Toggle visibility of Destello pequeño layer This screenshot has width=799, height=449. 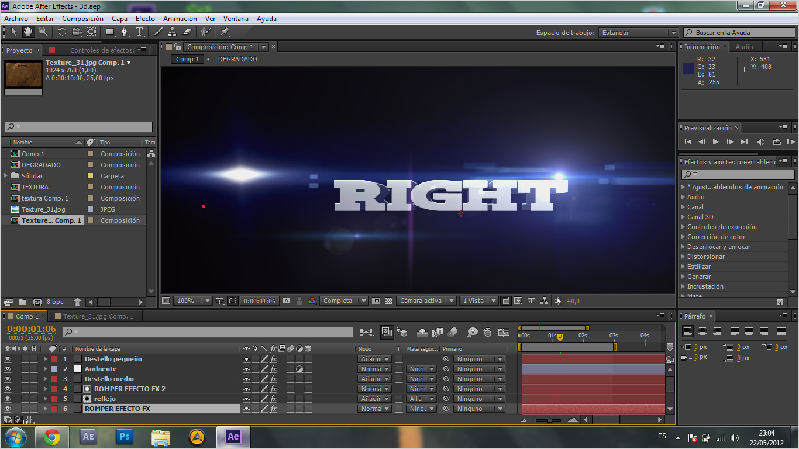tap(8, 359)
